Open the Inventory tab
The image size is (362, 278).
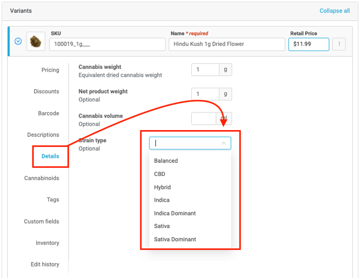tap(47, 243)
